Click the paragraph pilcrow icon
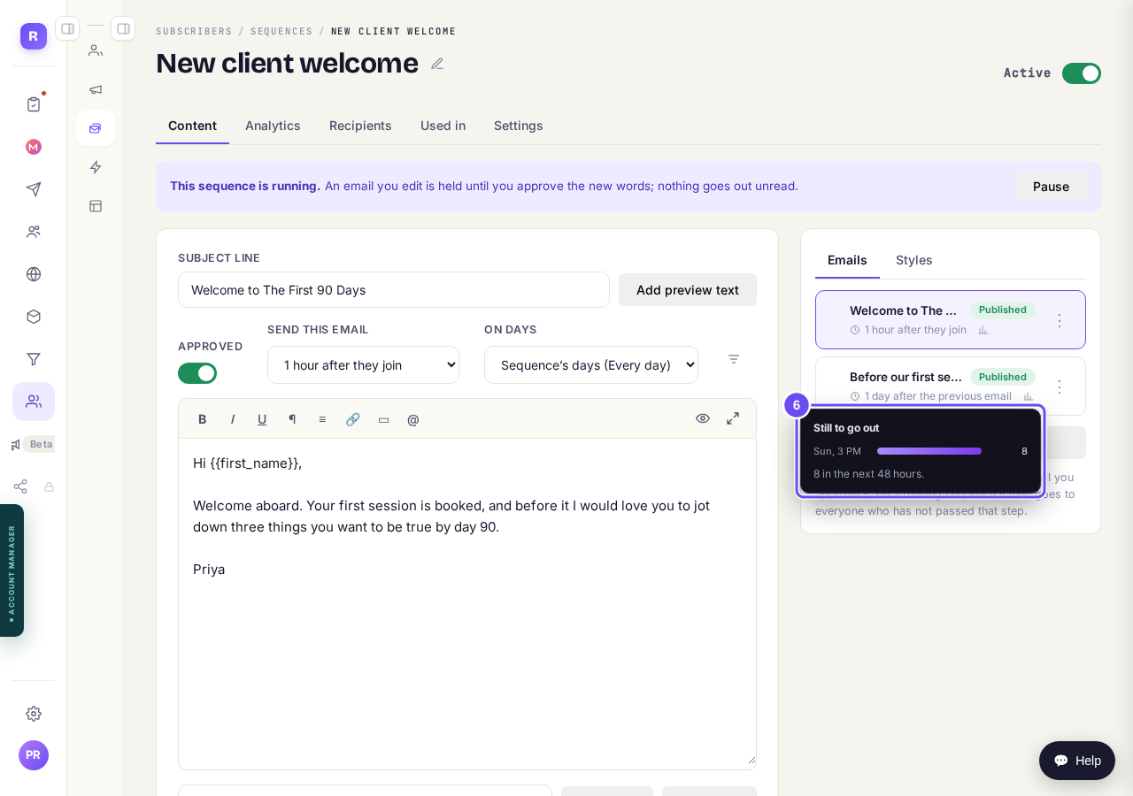1133x796 pixels. 292,419
